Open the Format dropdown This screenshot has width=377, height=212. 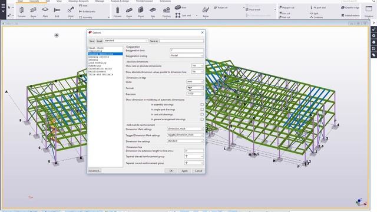pos(195,88)
